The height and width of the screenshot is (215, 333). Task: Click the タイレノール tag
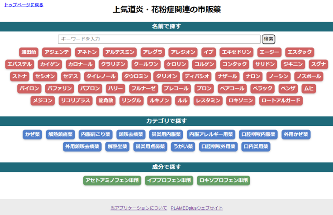coord(101,76)
